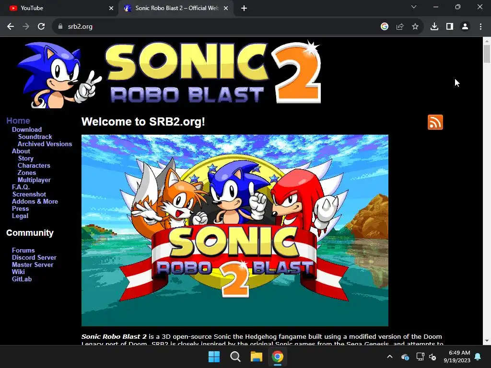The width and height of the screenshot is (491, 368).
Task: Open Archived Versions link
Action: pyautogui.click(x=45, y=144)
